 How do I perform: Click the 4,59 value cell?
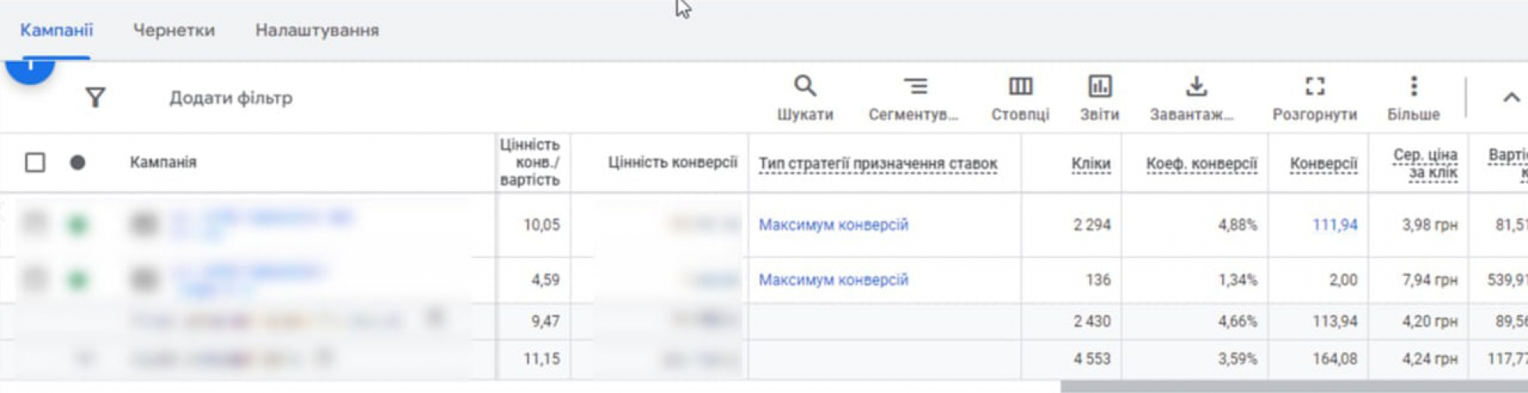(x=546, y=280)
